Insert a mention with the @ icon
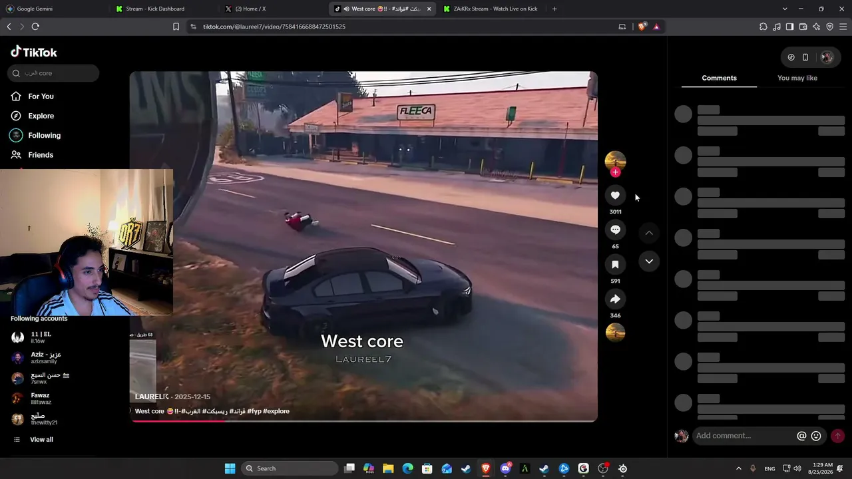 pos(801,436)
